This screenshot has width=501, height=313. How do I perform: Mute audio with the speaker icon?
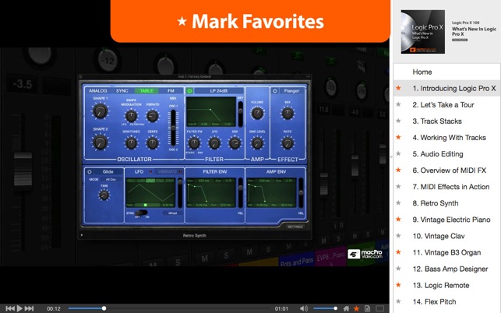(304, 308)
